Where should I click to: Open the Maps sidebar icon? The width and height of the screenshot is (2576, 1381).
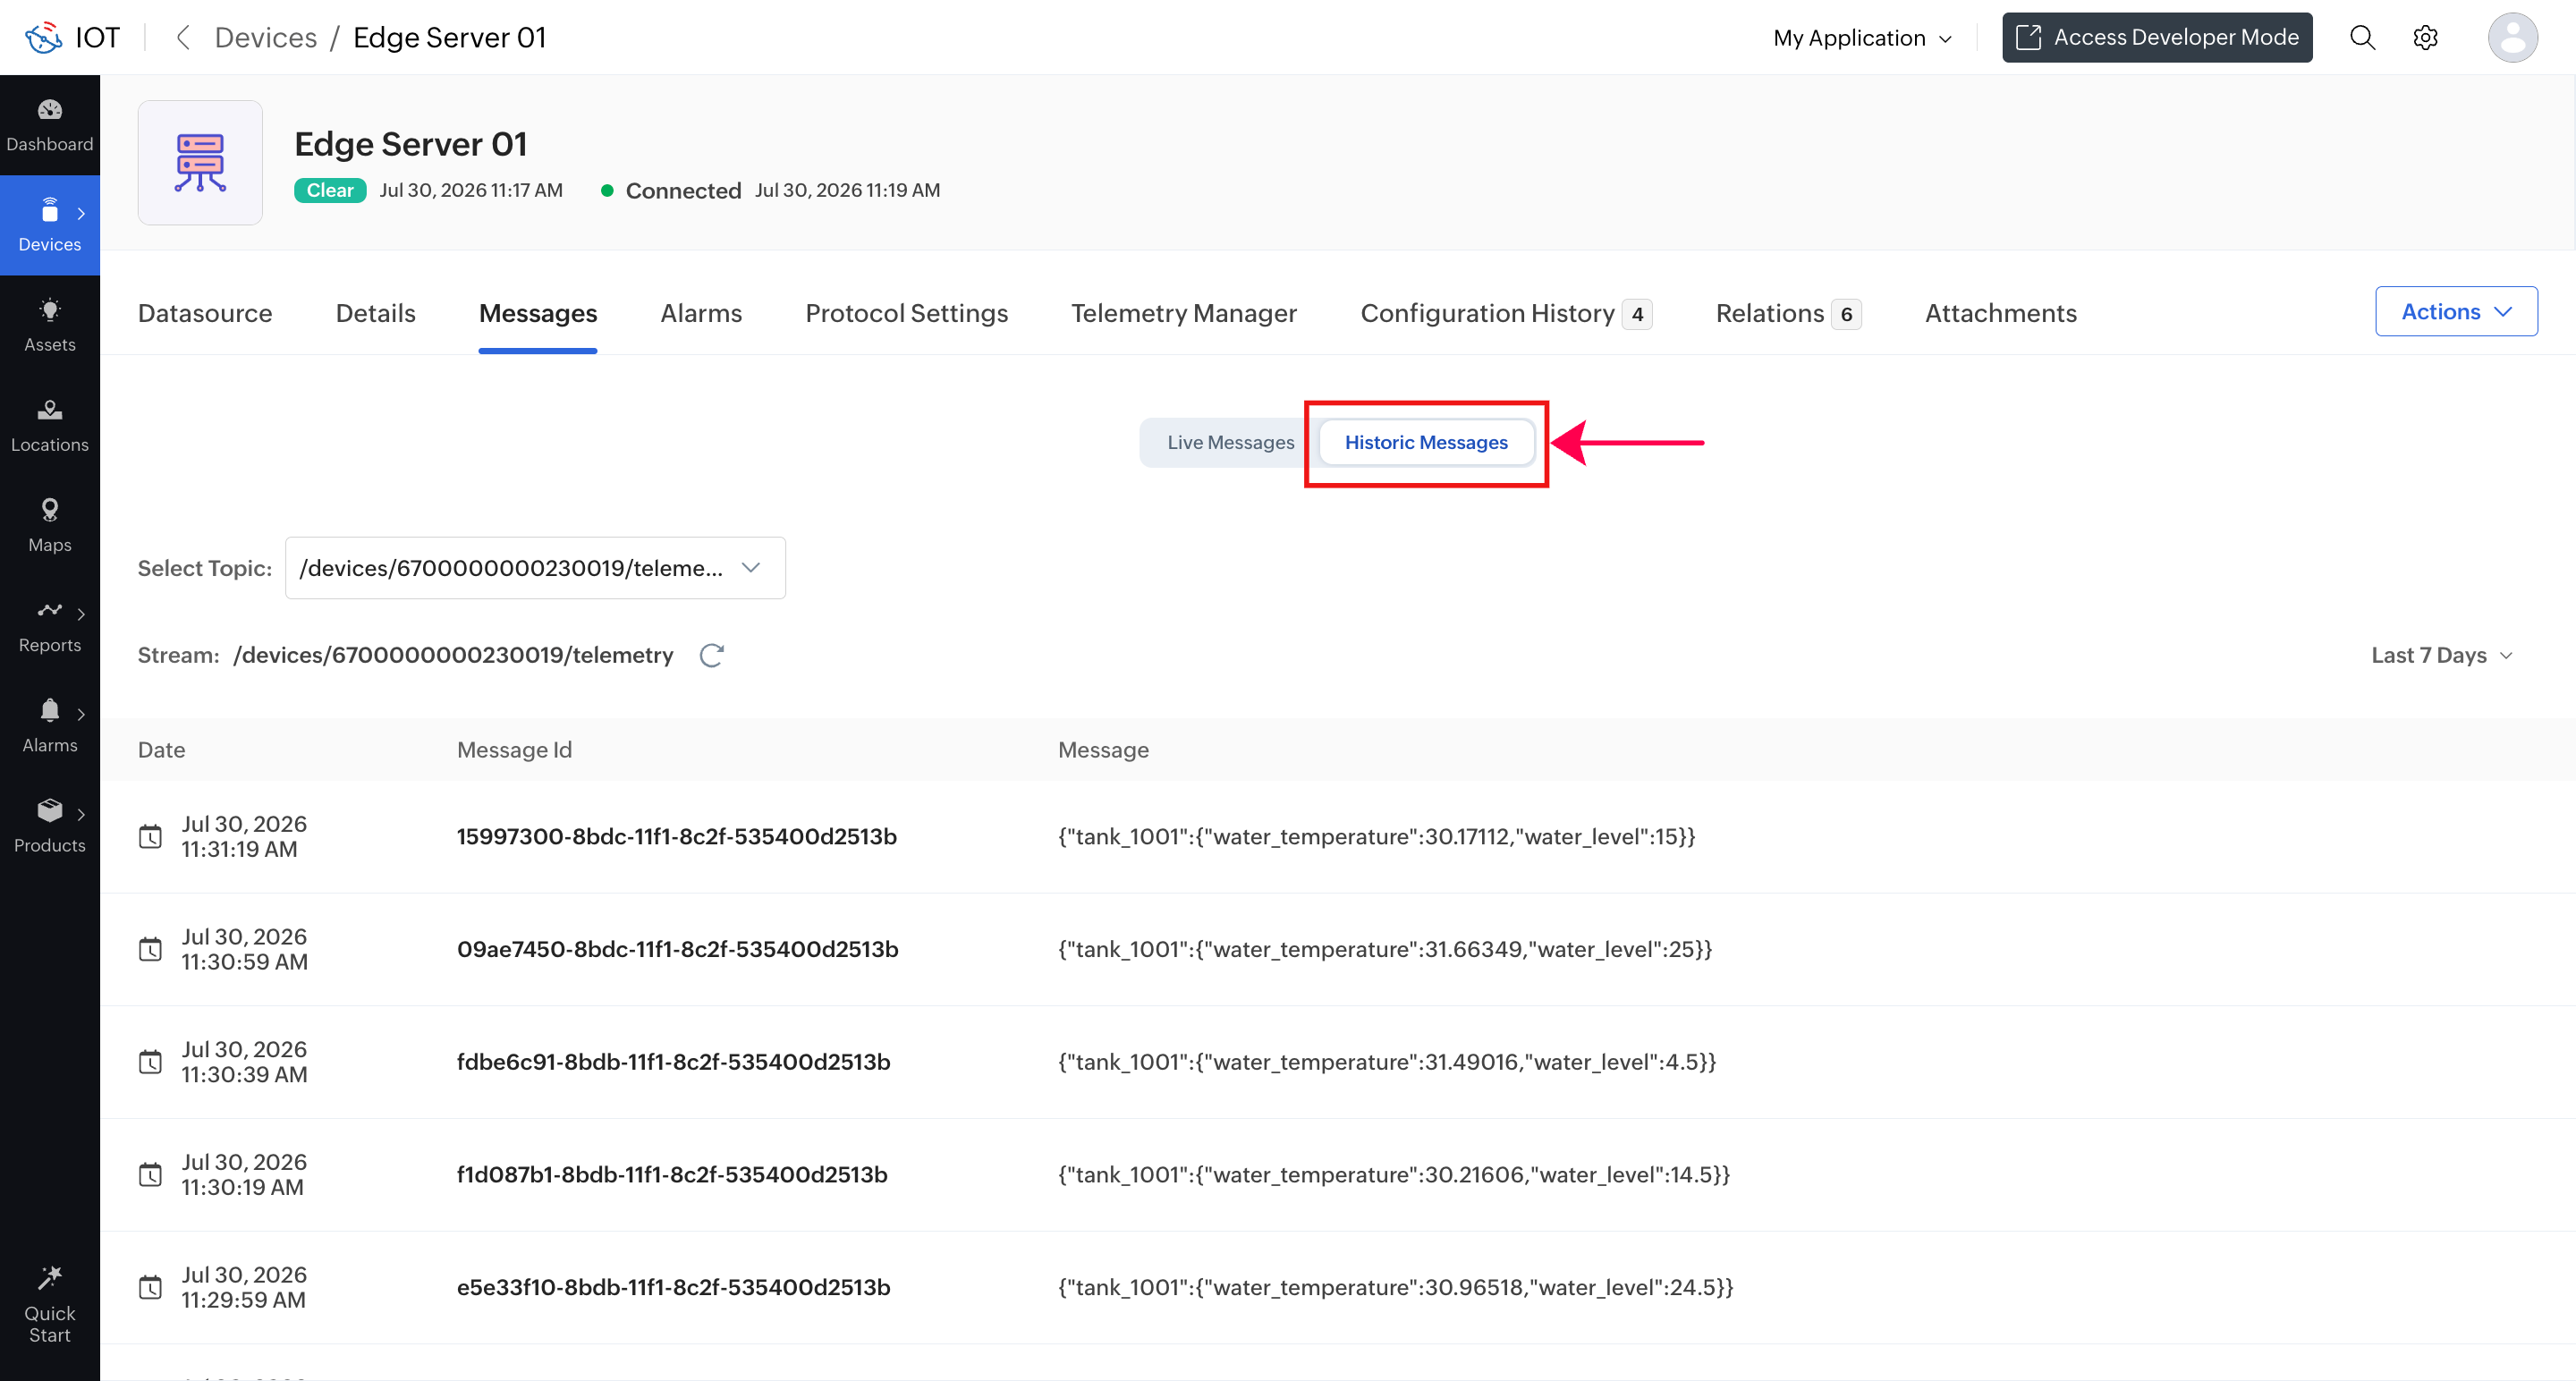pyautogui.click(x=50, y=510)
